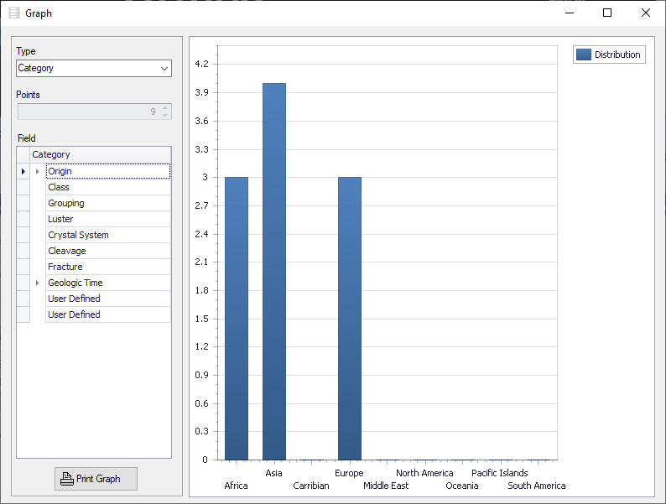Click the Asia bar in chart

pos(274,272)
